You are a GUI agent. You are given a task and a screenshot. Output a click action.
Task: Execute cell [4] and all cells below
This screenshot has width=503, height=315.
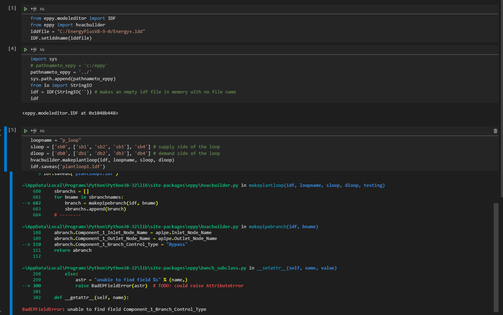34,49
